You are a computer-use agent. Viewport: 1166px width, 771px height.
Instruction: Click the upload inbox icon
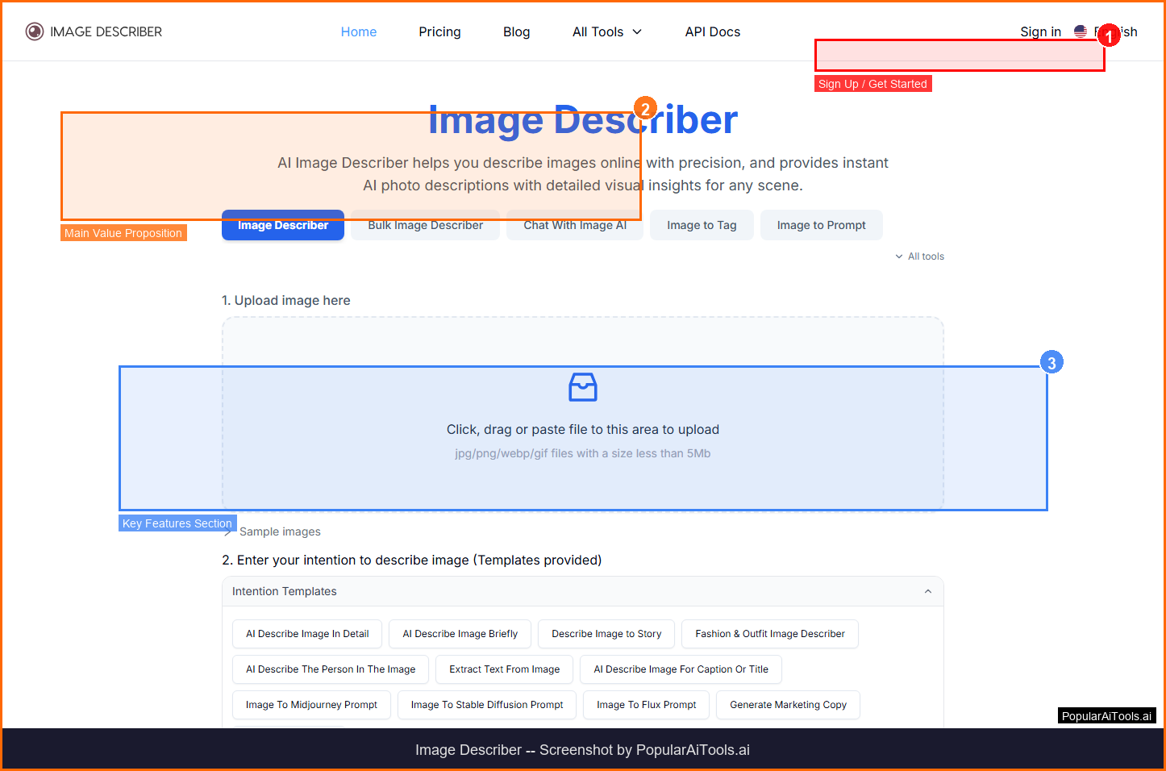[582, 387]
